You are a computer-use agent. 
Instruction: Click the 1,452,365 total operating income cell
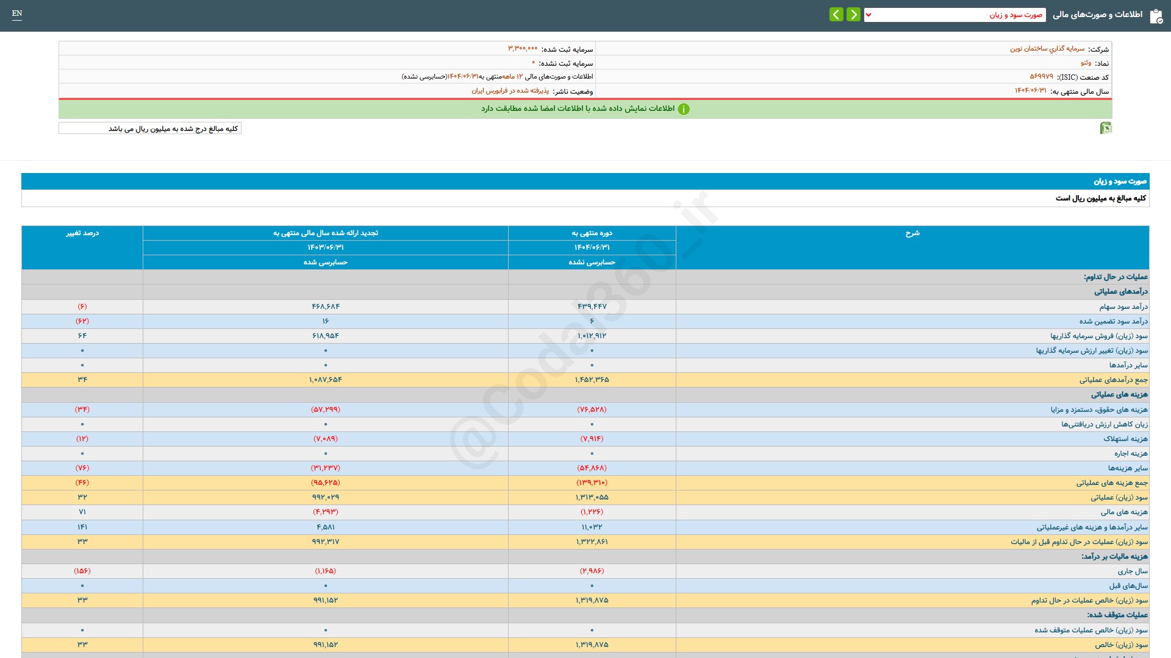click(x=592, y=380)
